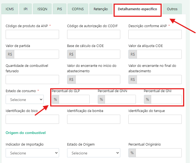Click the R$ prefix of Valor de partida
Screen dimensions: 196x163
coord(10,54)
